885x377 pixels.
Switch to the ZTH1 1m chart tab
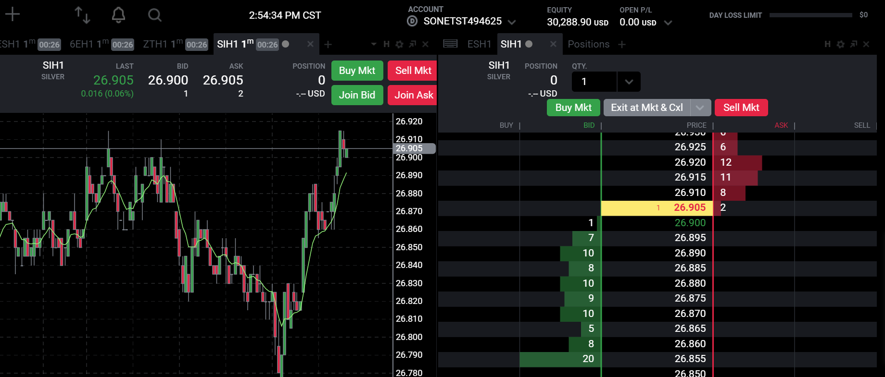pos(176,44)
